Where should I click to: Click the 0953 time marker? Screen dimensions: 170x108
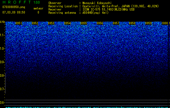pyautogui.click(x=51, y=23)
